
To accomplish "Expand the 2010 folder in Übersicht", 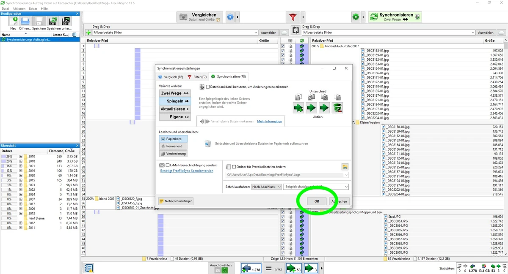I will (20, 156).
